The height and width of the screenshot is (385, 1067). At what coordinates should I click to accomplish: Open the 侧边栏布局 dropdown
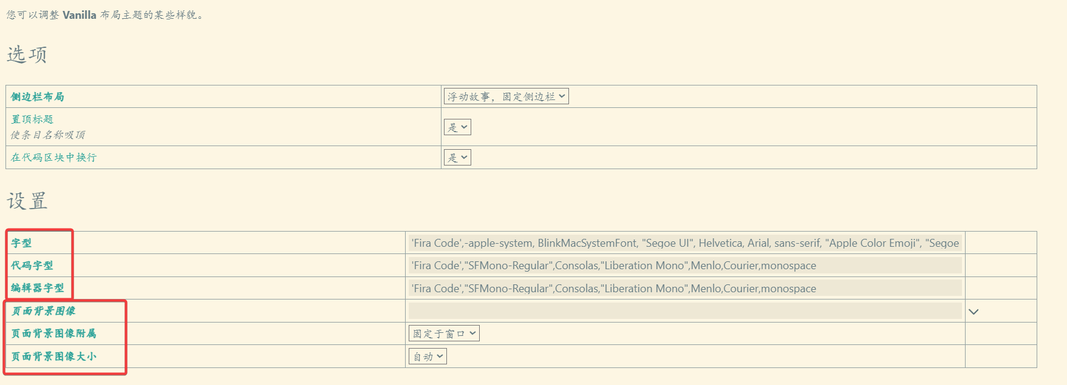506,96
